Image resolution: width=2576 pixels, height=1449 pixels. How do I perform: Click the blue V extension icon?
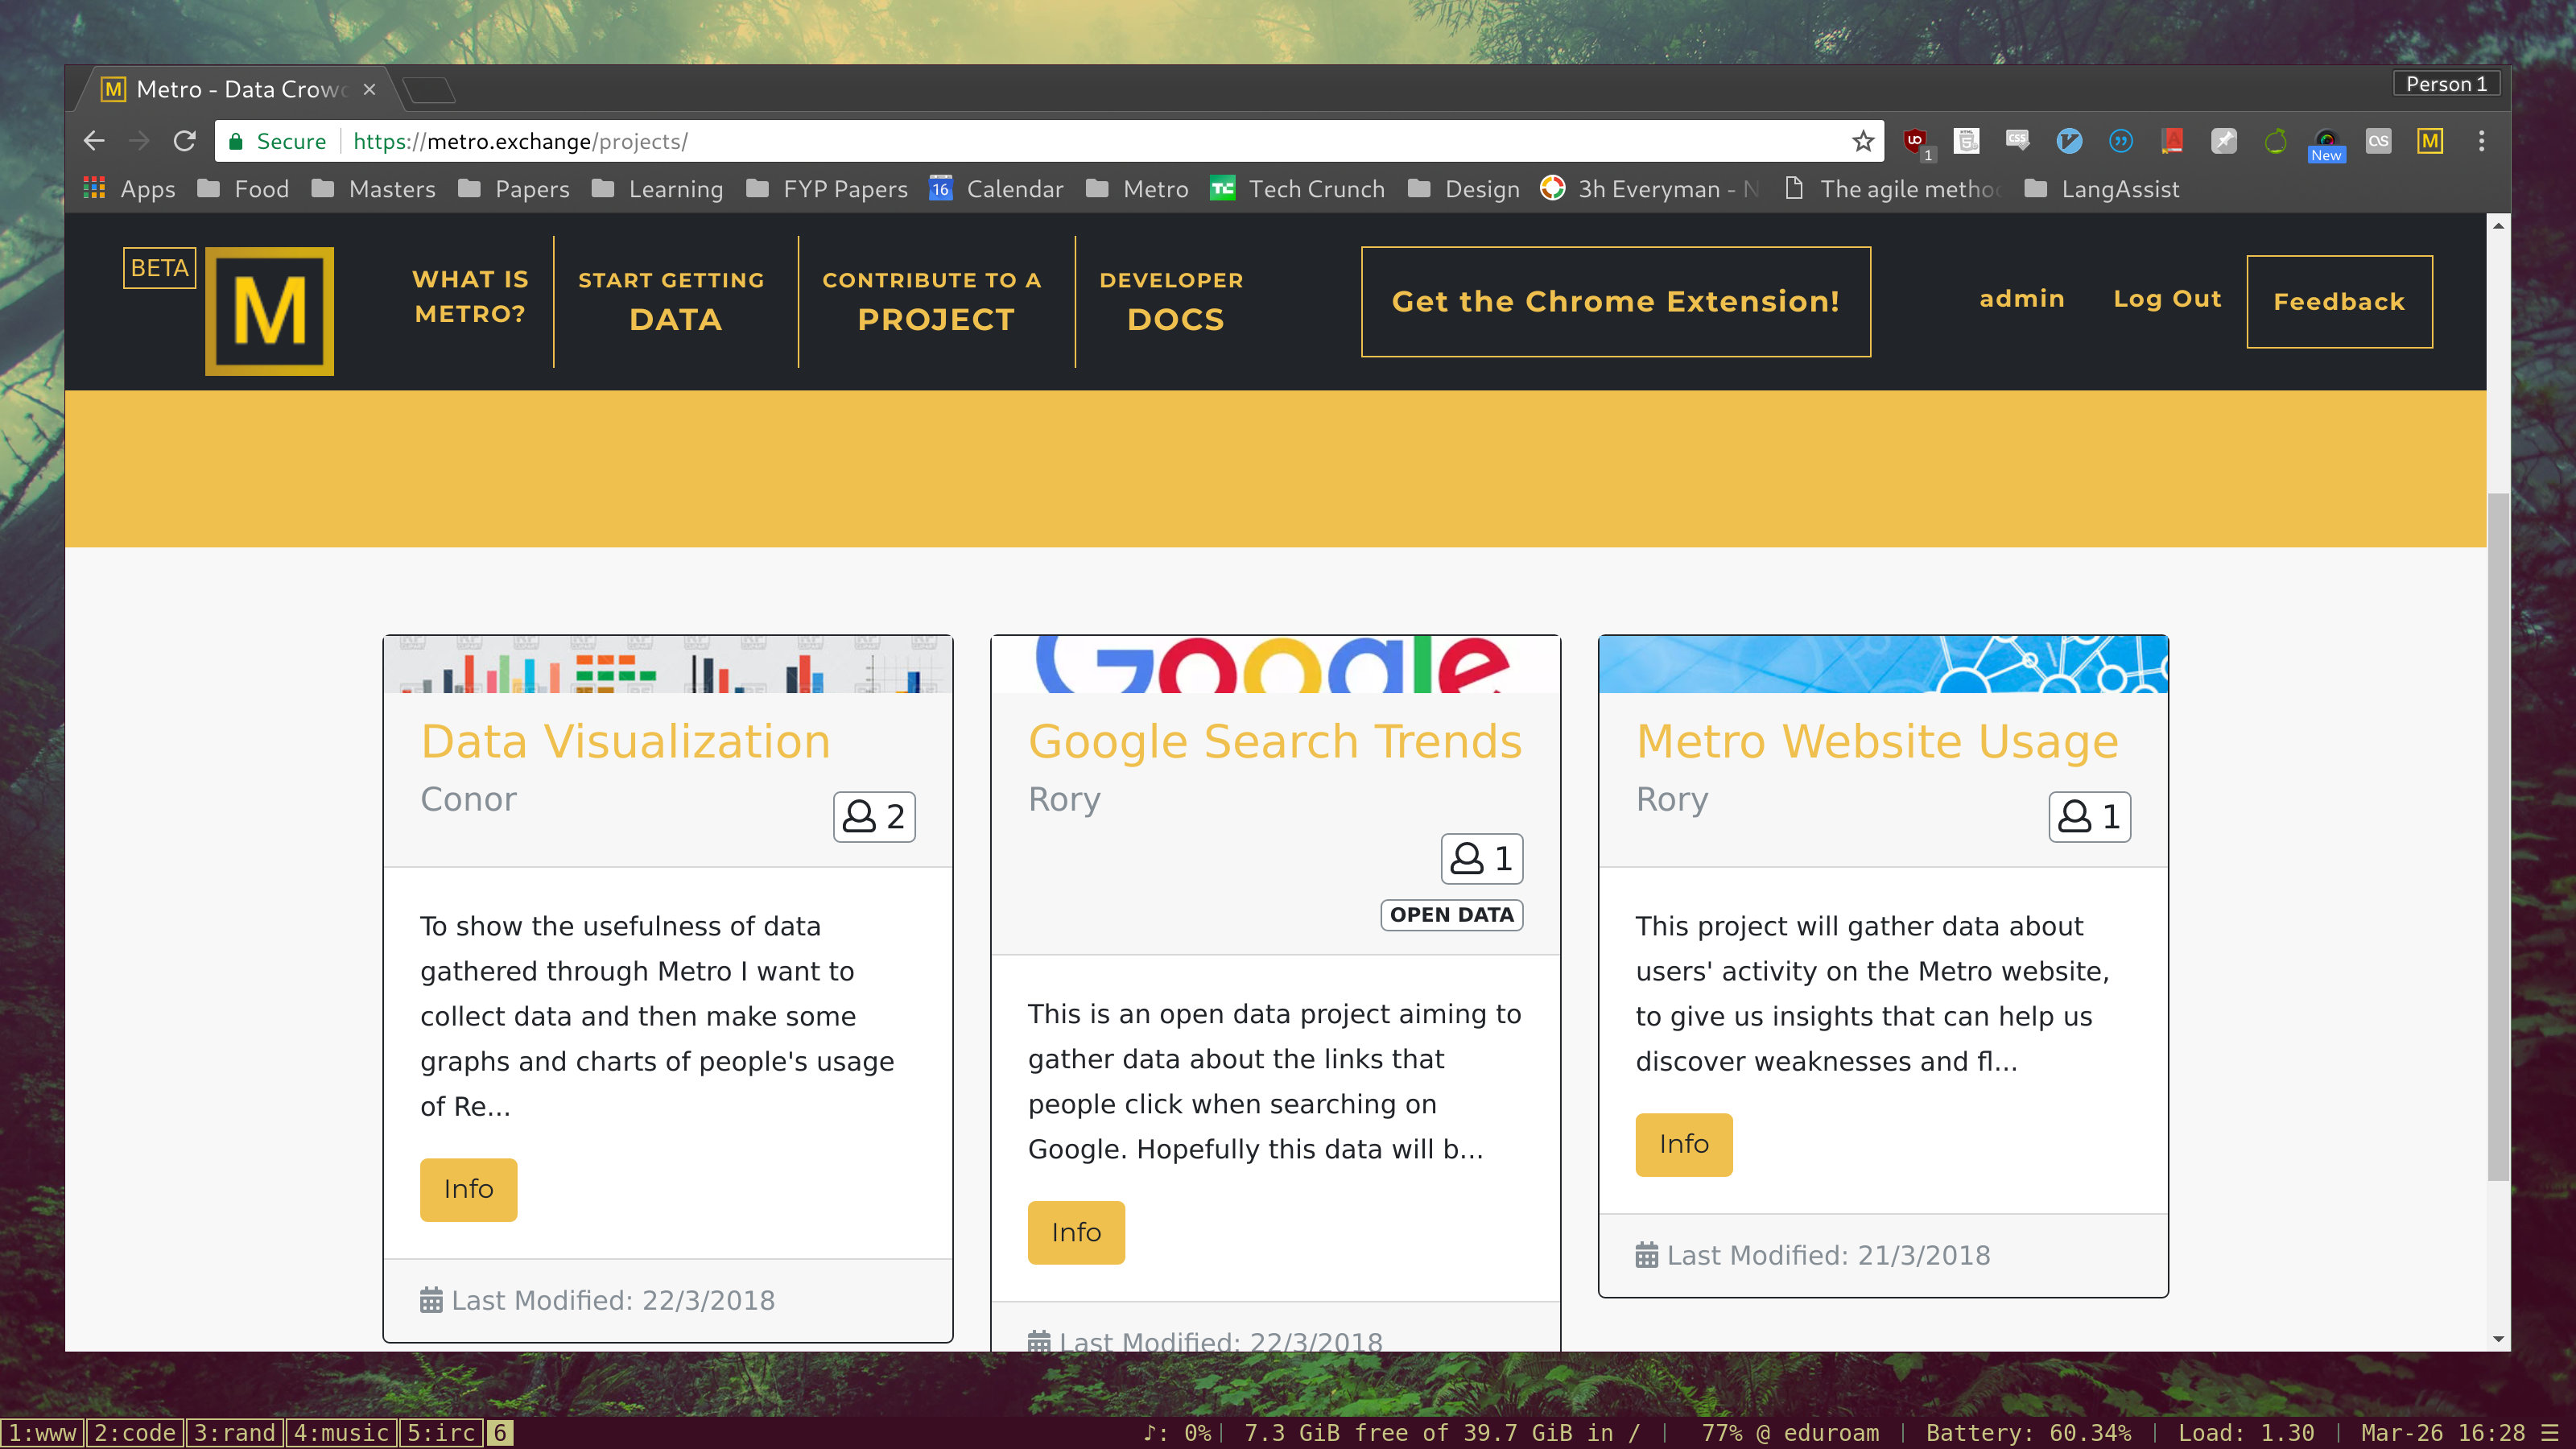click(x=2069, y=141)
